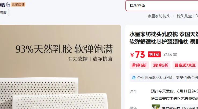198x109 pixels.
Task: Click the product title 水星家纺枕头乳胶枕
Action: tap(153, 34)
